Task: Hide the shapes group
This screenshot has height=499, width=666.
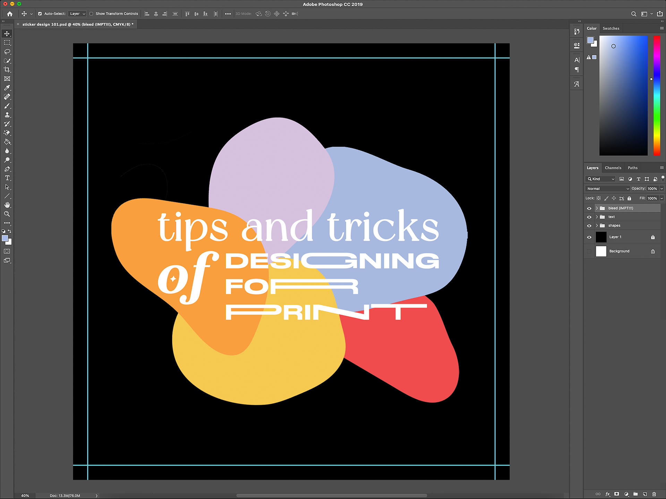Action: [x=589, y=225]
